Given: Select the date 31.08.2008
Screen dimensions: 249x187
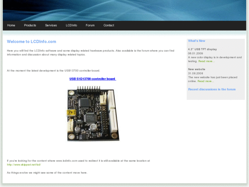Looking at the screenshot, I should click(x=196, y=73).
